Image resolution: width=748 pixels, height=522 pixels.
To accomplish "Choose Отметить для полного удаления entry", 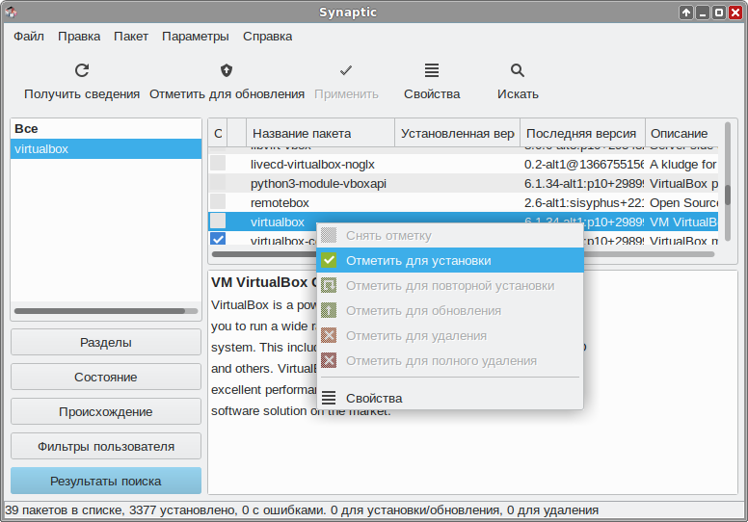I will click(450, 360).
